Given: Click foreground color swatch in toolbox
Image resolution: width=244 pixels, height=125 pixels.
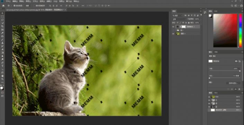Looking at the screenshot, I should pos(1,88).
